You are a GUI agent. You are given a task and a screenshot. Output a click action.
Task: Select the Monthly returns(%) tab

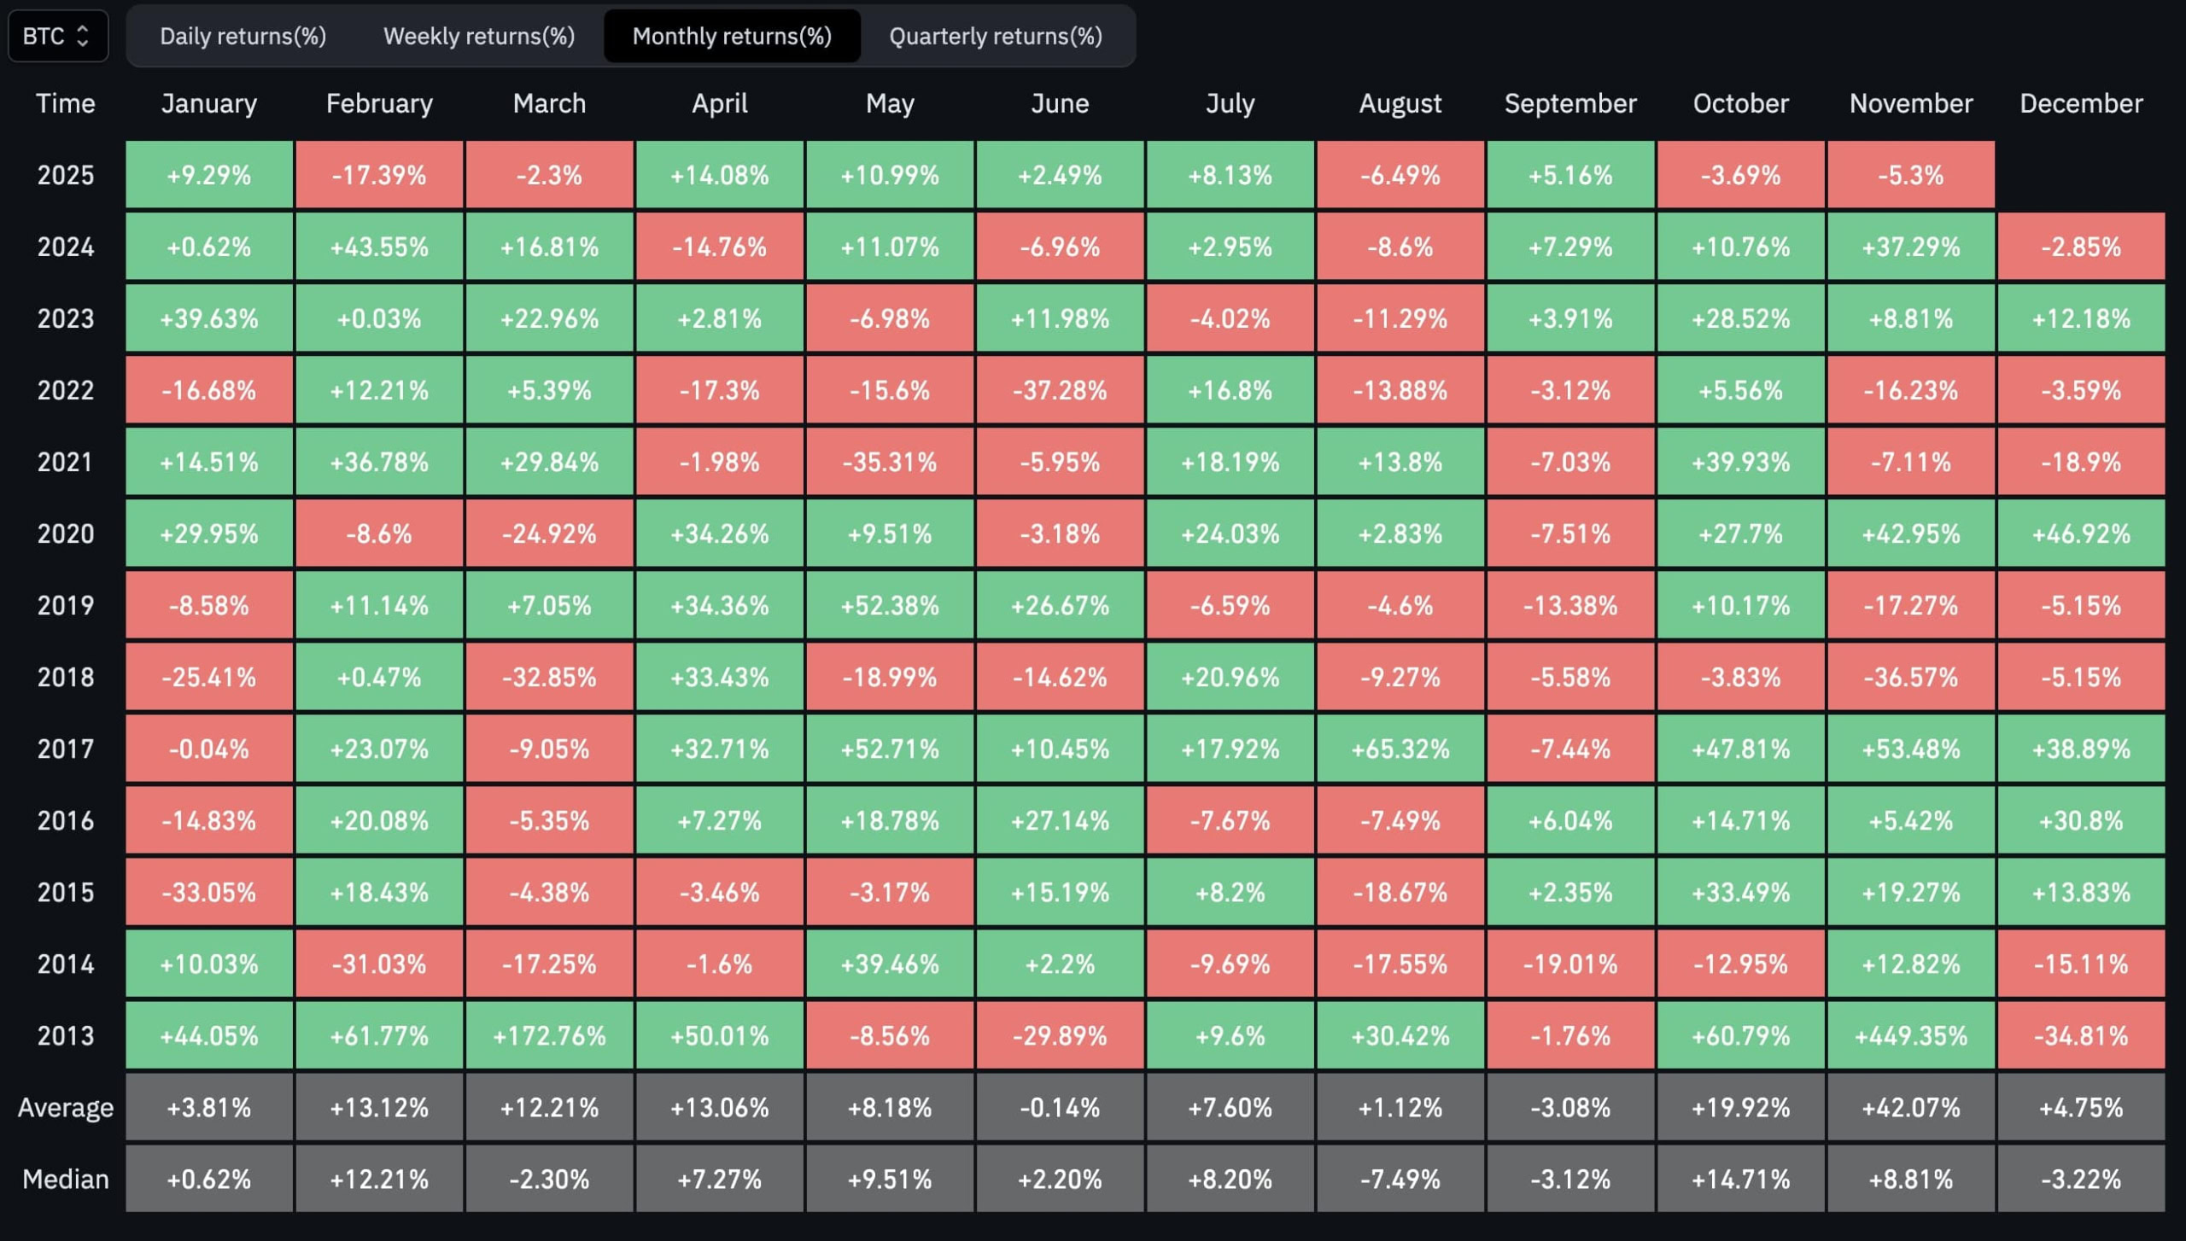click(x=731, y=36)
